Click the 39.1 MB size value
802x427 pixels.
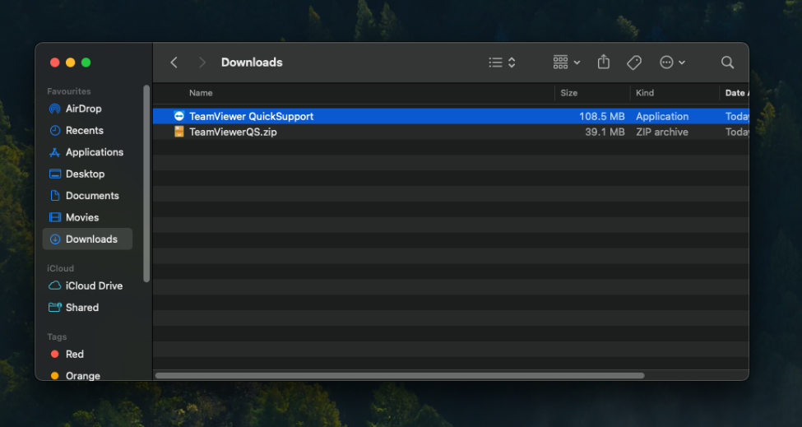605,132
